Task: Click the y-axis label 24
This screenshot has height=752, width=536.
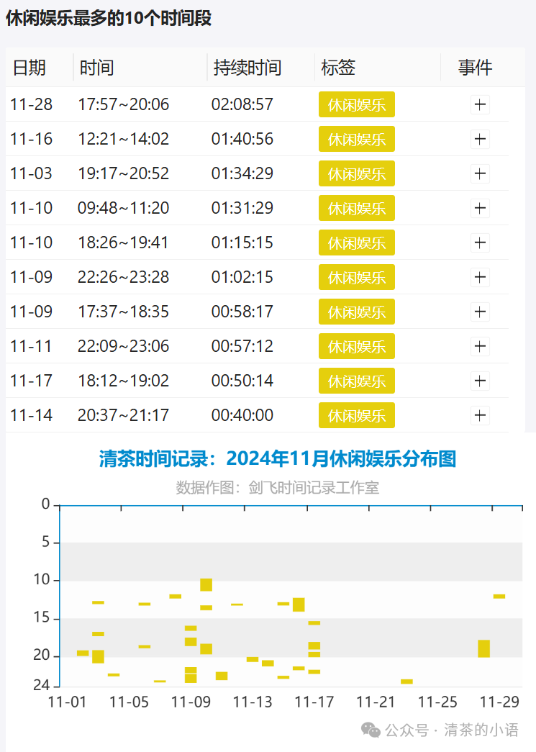Action: 42,686
